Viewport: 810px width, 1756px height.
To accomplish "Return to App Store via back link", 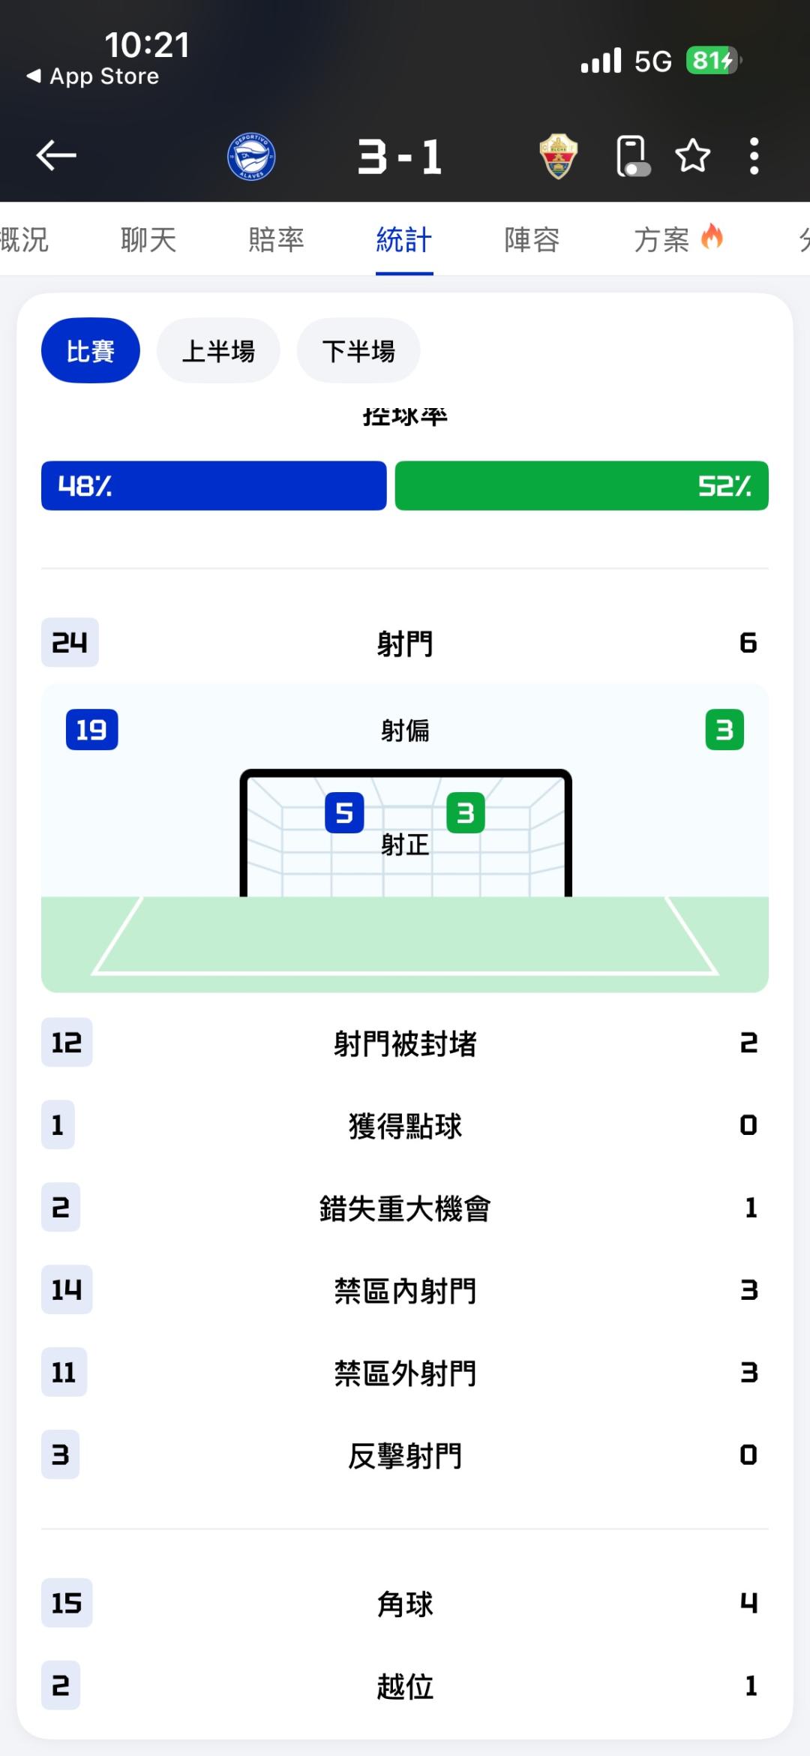I will [94, 77].
